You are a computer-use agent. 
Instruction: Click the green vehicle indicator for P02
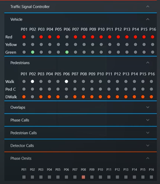pyautogui.click(x=33, y=52)
